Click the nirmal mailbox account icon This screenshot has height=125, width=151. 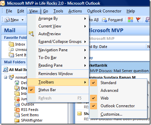pos(11,77)
